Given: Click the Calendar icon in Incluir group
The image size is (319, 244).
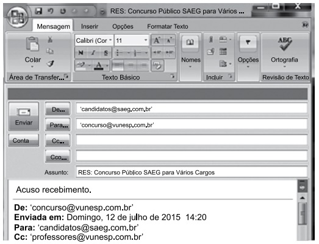Looking at the screenshot, I should click(223, 51).
